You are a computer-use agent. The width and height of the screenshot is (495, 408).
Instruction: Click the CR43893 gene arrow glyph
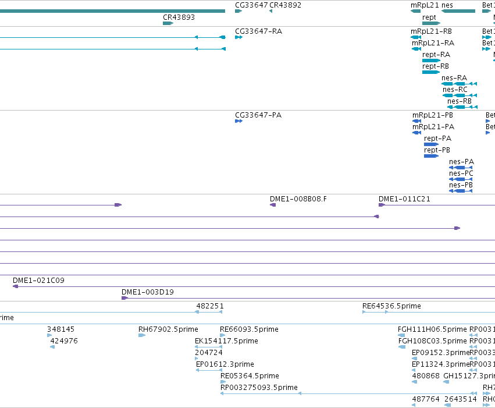tap(168, 23)
